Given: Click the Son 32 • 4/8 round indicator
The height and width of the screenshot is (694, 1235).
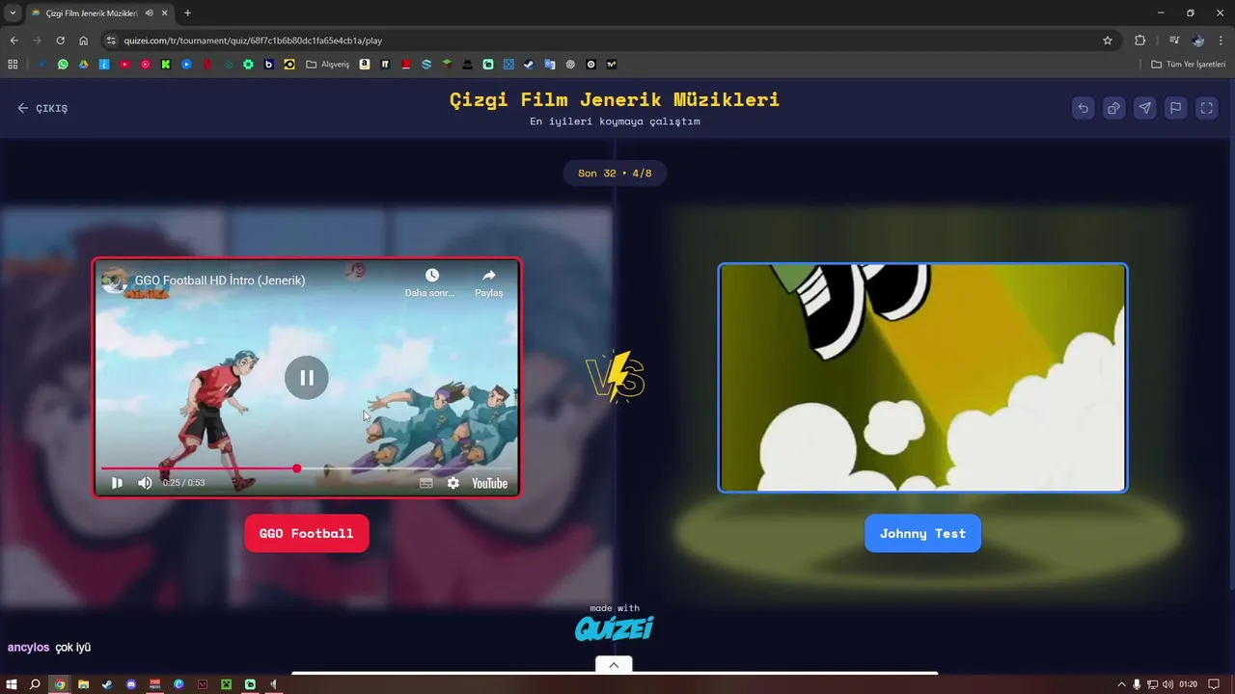Looking at the screenshot, I should tap(615, 173).
